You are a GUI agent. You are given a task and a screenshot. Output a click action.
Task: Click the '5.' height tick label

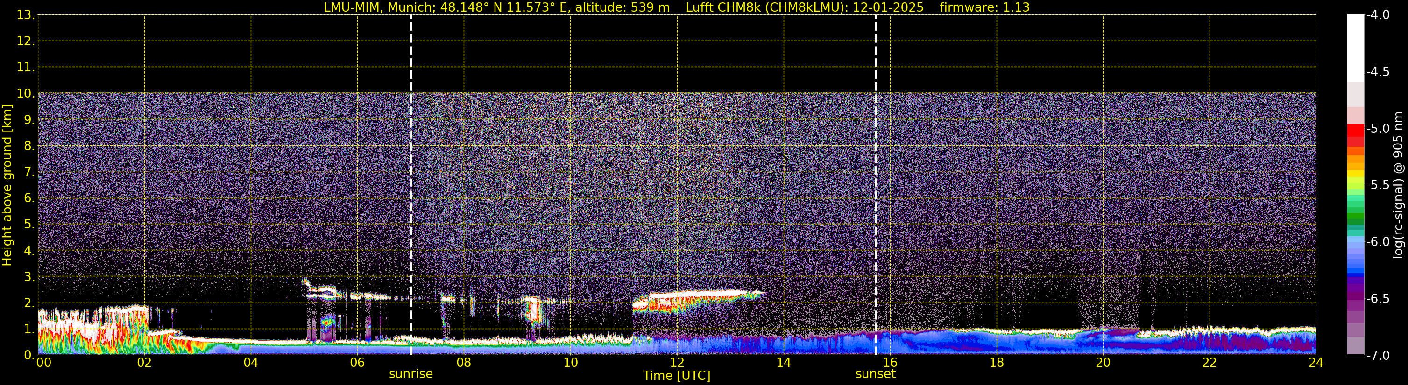pos(29,225)
